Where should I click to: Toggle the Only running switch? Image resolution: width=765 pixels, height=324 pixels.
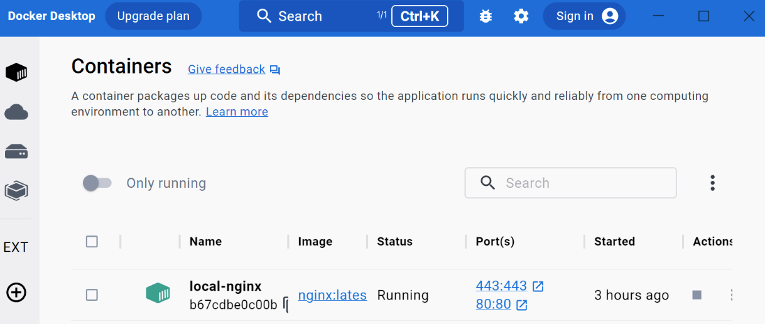pyautogui.click(x=97, y=183)
